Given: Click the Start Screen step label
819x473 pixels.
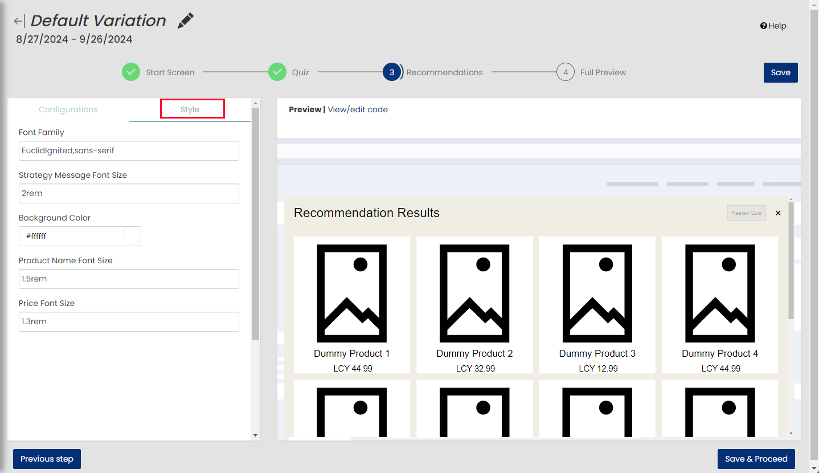Looking at the screenshot, I should [170, 72].
